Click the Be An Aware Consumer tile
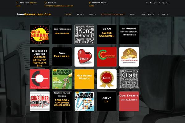 click(107, 34)
